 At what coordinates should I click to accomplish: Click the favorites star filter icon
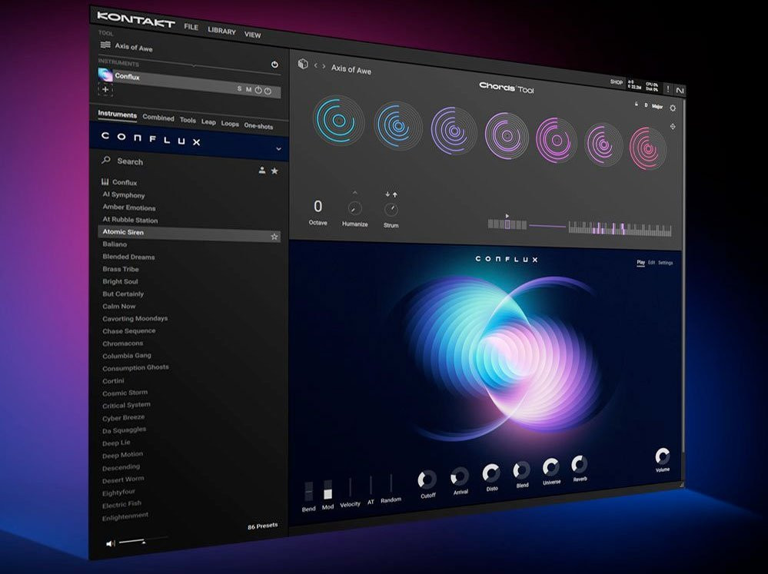tap(274, 171)
